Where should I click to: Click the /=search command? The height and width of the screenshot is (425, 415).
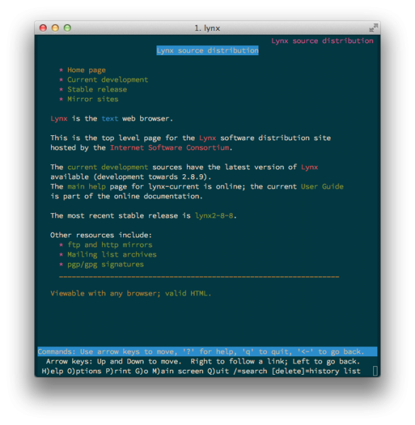point(250,371)
